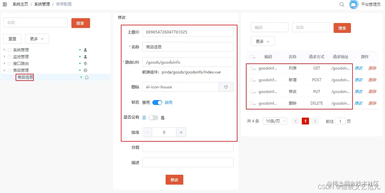Open the 10条/页 page size selector

pyautogui.click(x=275, y=121)
